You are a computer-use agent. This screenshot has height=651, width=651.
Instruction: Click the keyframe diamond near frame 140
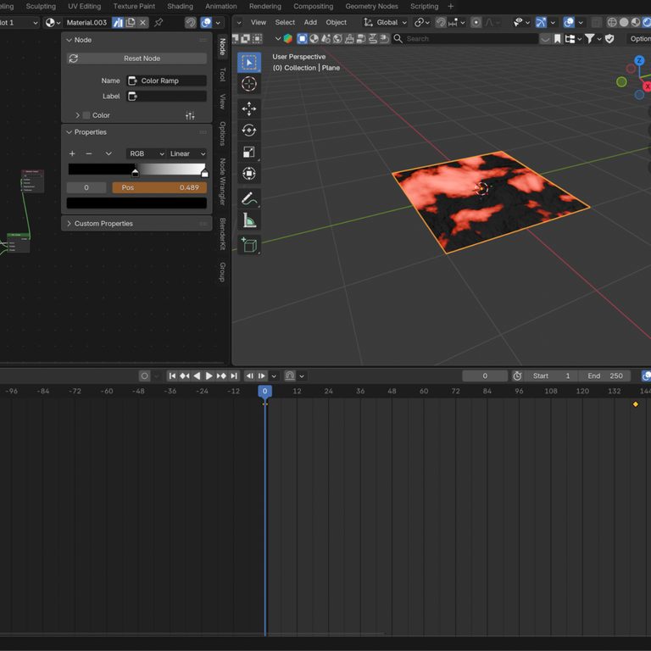pyautogui.click(x=635, y=404)
